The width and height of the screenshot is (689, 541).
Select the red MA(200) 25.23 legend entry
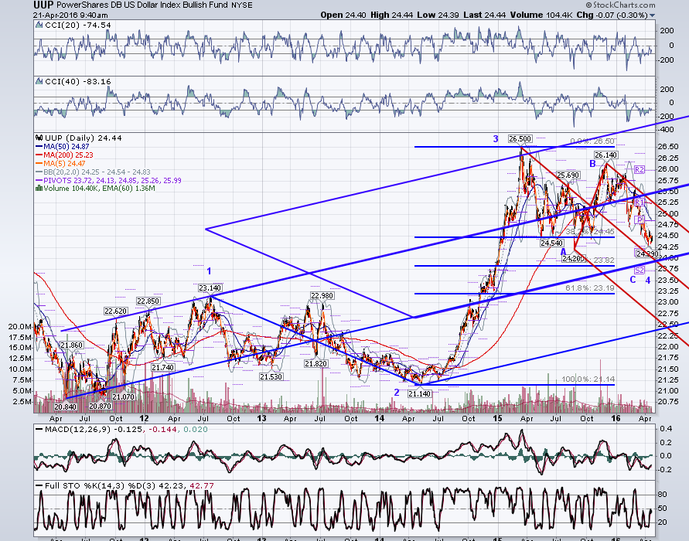[68, 155]
